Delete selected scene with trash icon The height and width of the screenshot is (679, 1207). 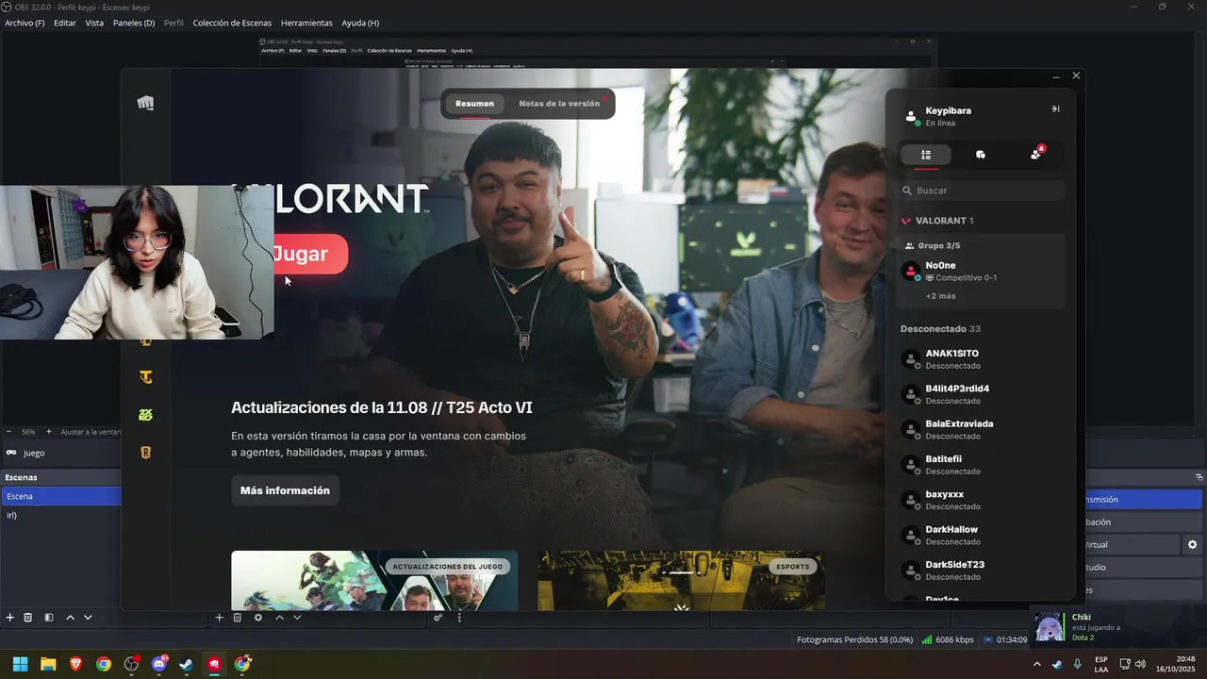[28, 618]
